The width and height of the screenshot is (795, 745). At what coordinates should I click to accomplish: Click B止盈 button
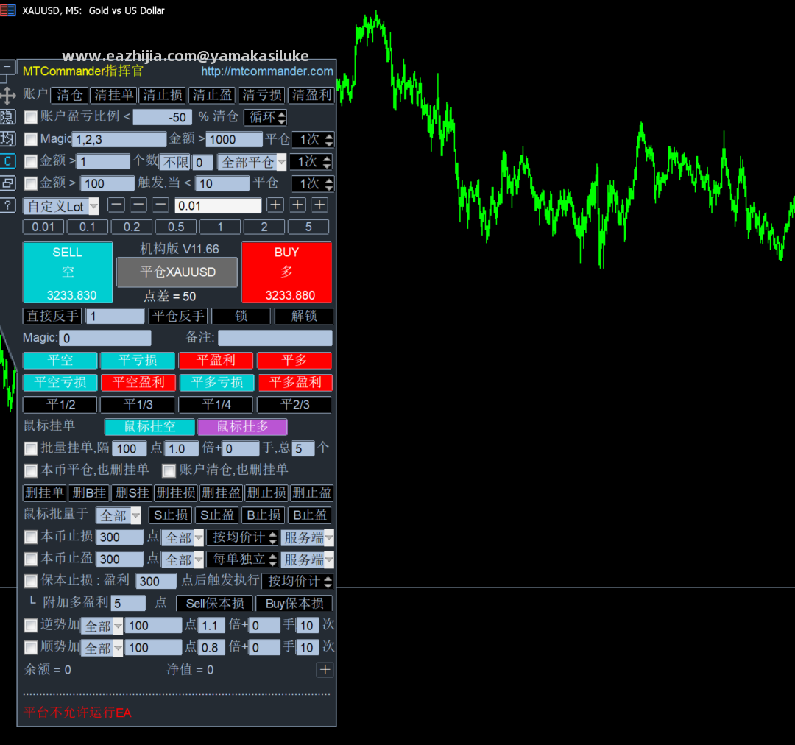(310, 515)
